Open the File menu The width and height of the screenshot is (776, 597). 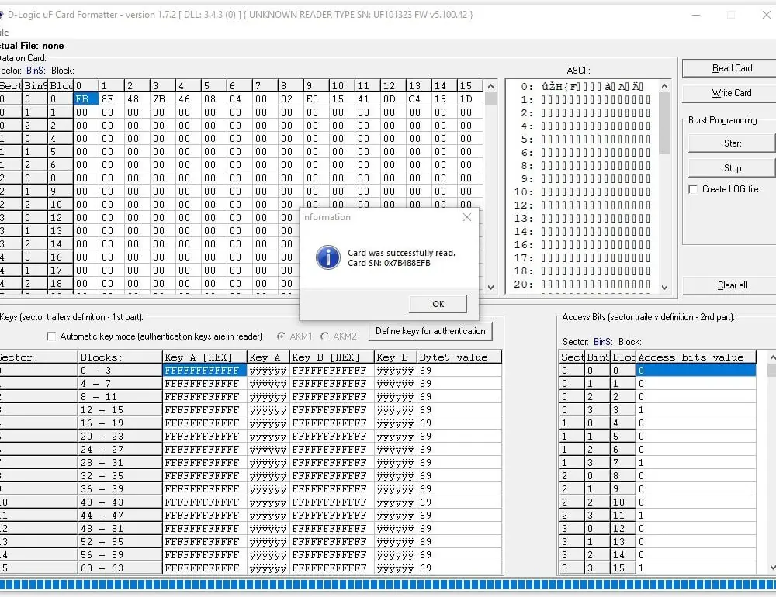[5, 33]
